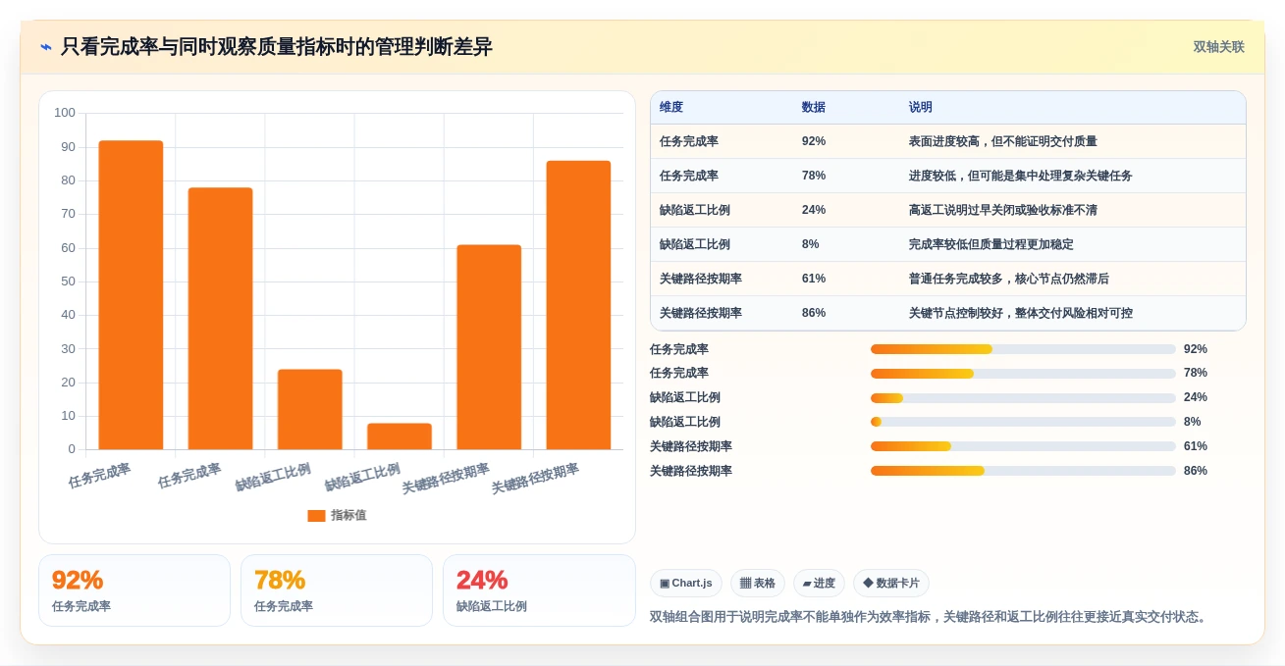Click the lightning icon beside the page title
Screen dimensions: 1285x666
coord(46,47)
